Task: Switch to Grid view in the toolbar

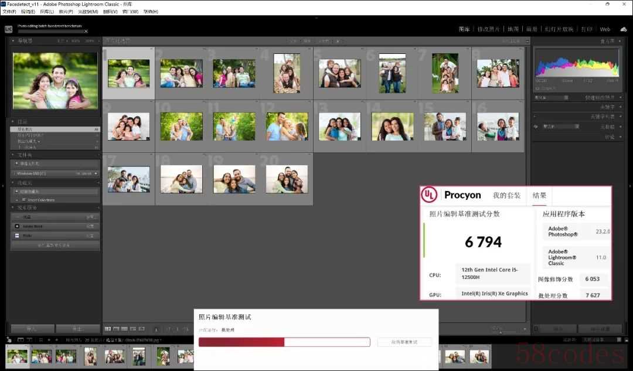Action: (x=107, y=329)
